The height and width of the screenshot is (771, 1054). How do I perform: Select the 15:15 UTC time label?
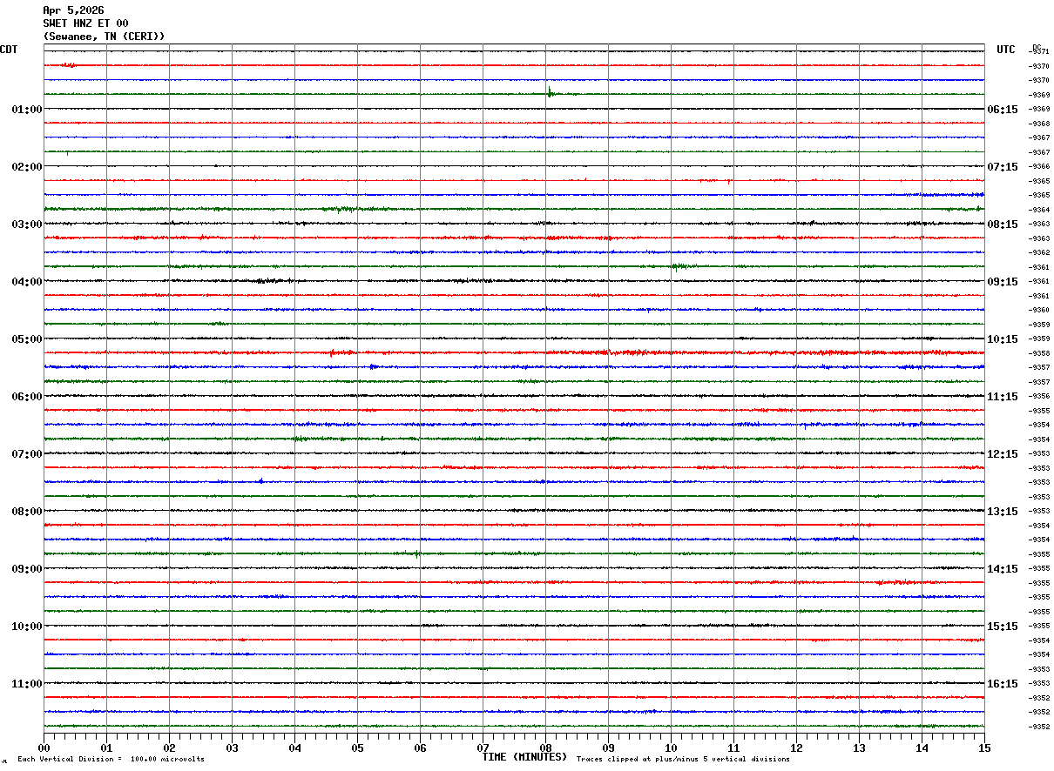pyautogui.click(x=1003, y=627)
